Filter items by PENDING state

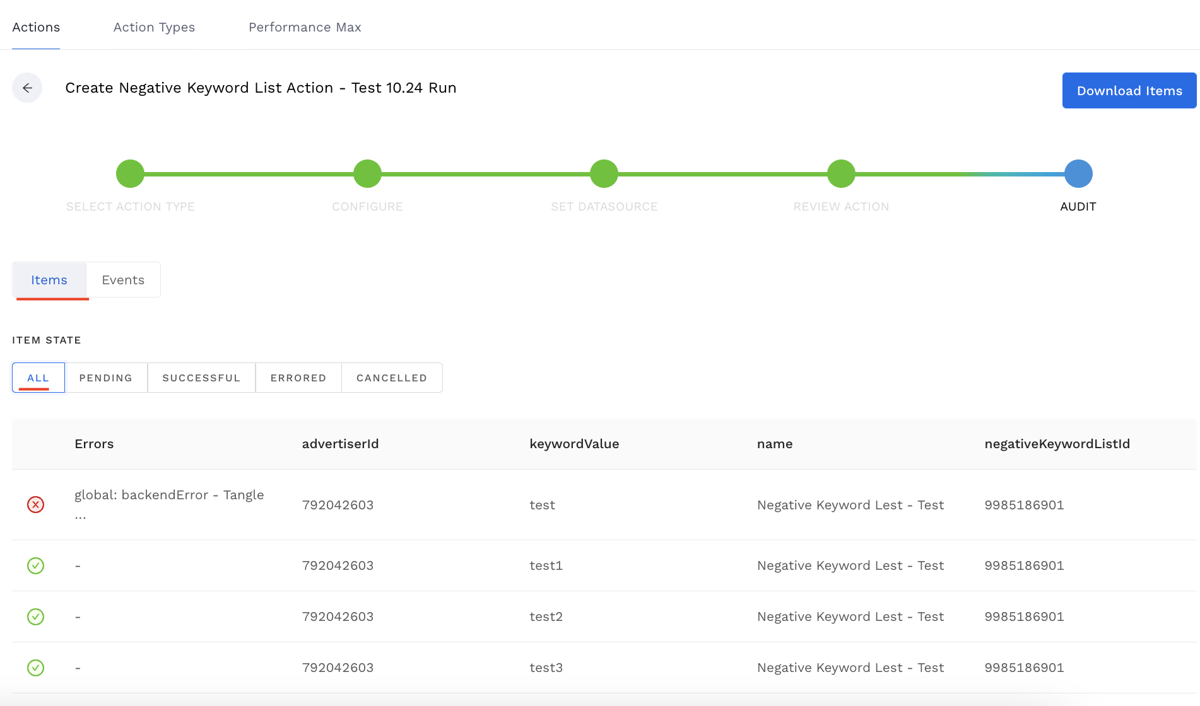tap(106, 378)
